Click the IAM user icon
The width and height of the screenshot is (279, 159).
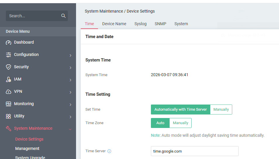pyautogui.click(x=8, y=79)
